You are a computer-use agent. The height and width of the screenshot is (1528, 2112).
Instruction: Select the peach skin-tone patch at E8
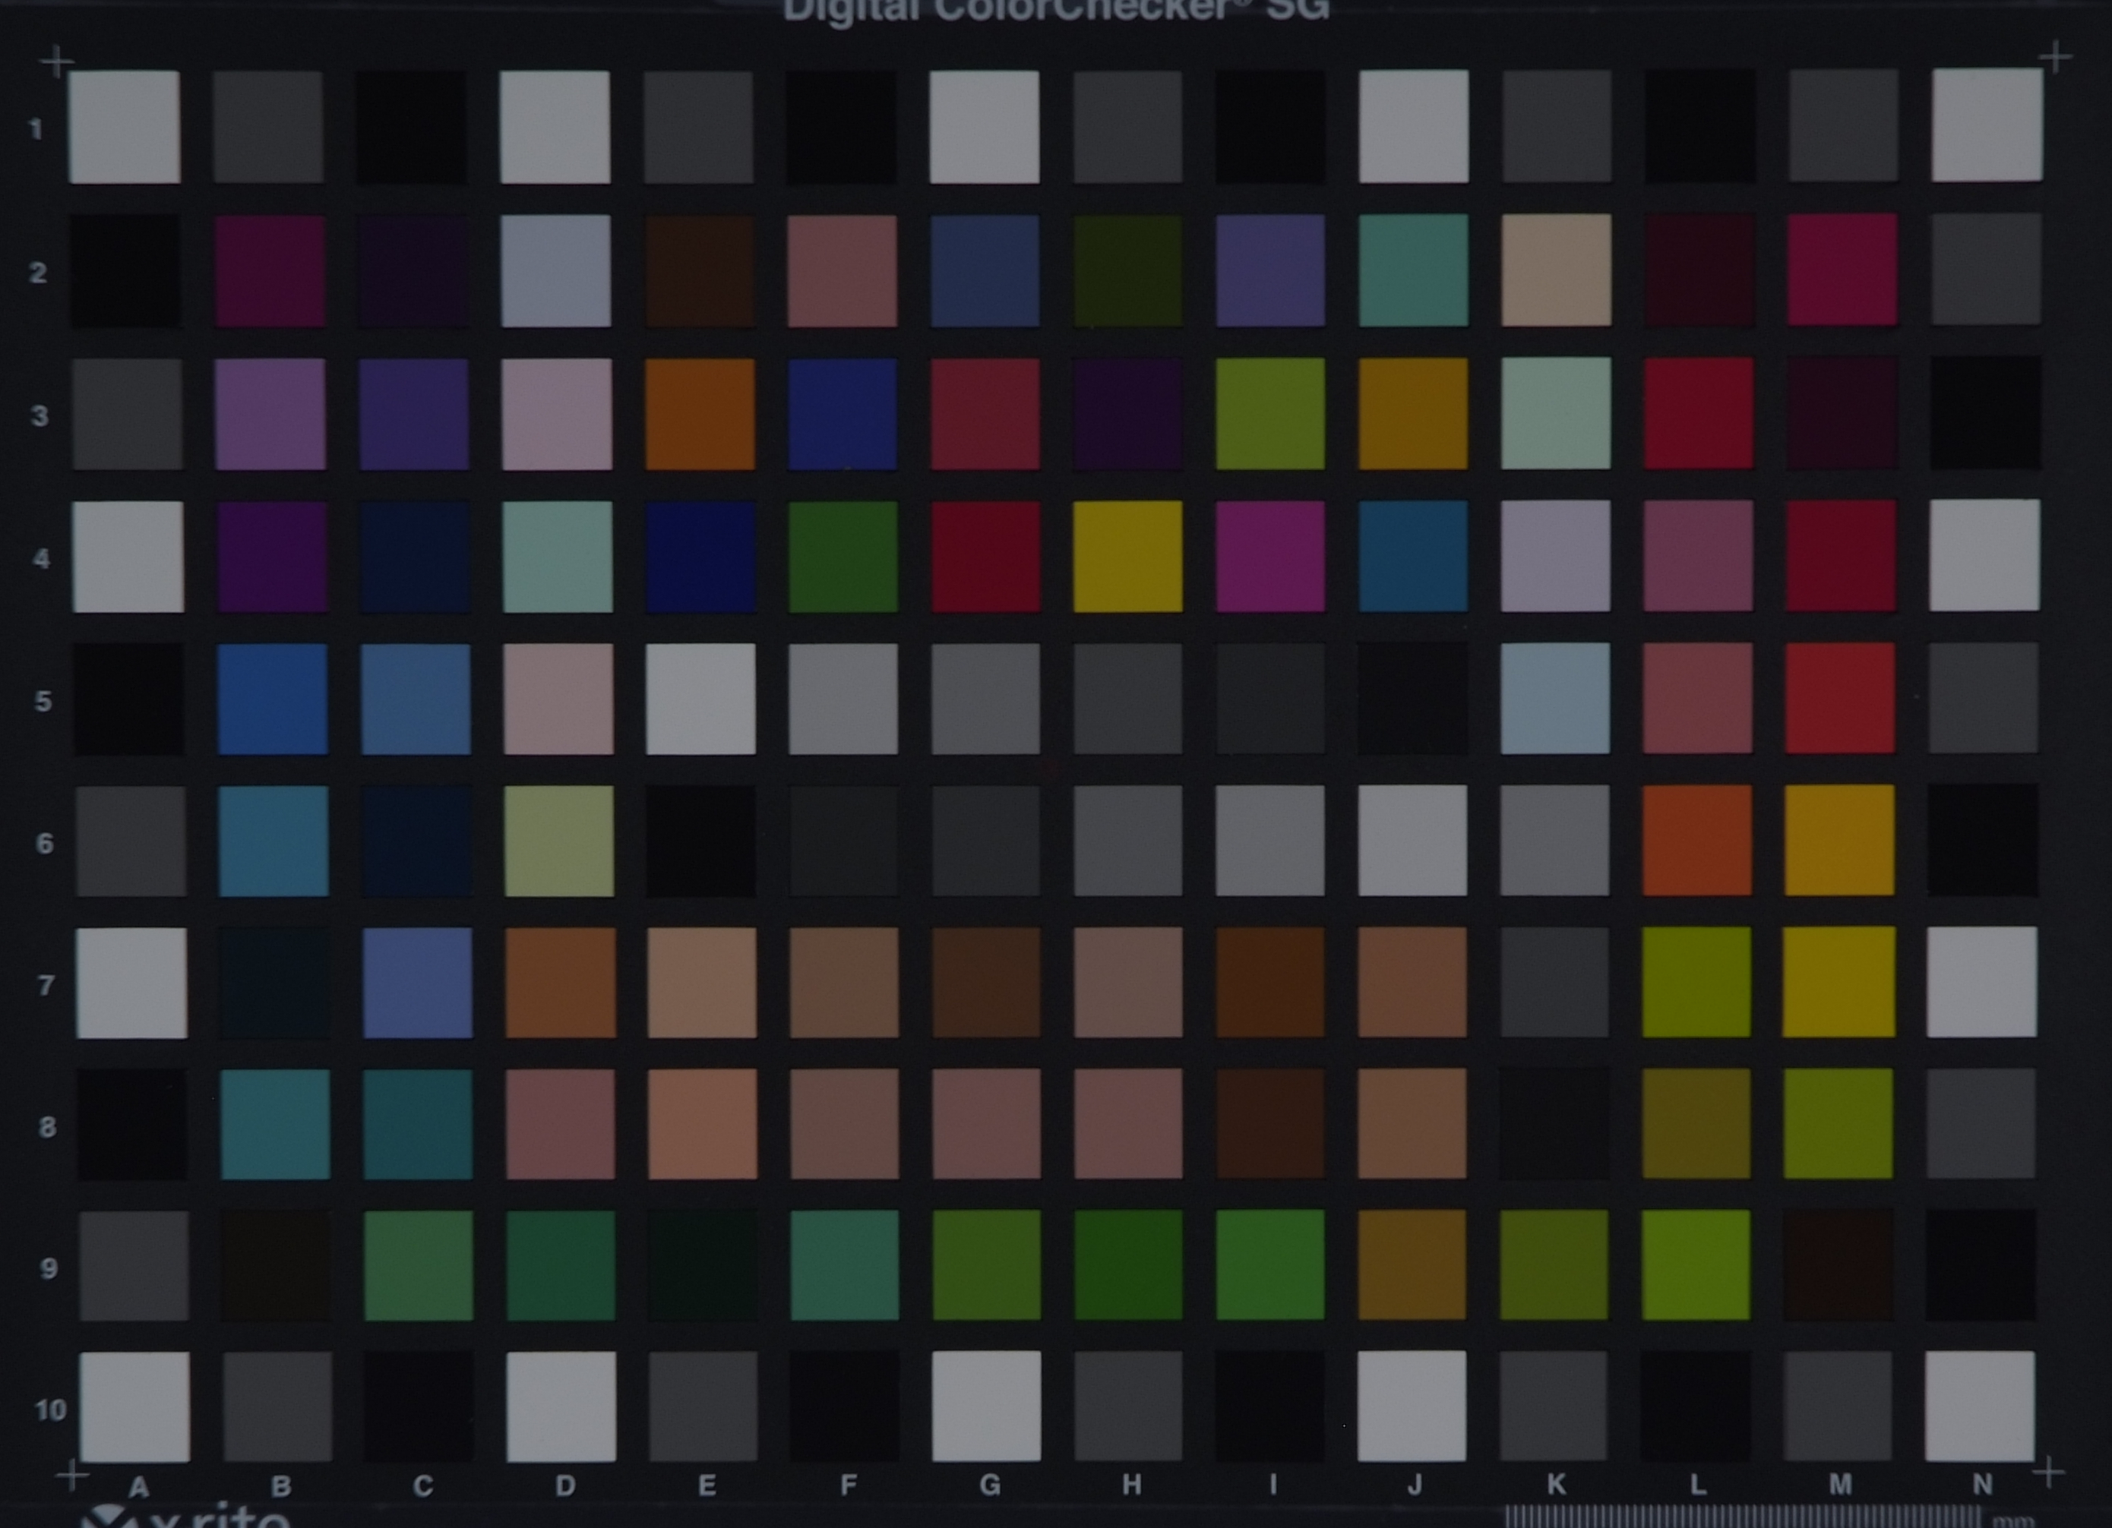click(701, 1124)
